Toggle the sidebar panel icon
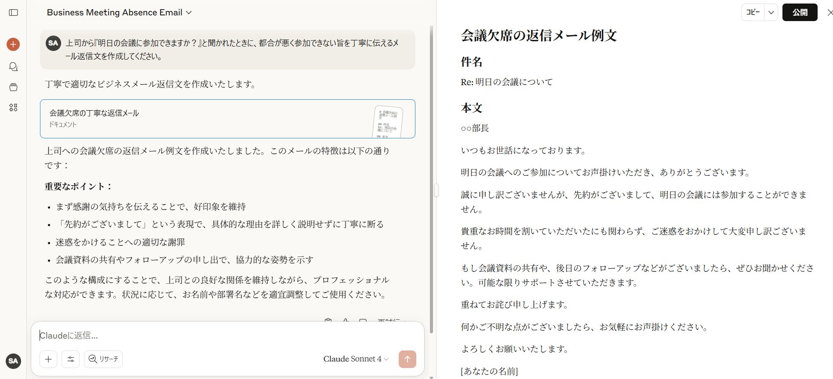This screenshot has height=379, width=833. 14,13
